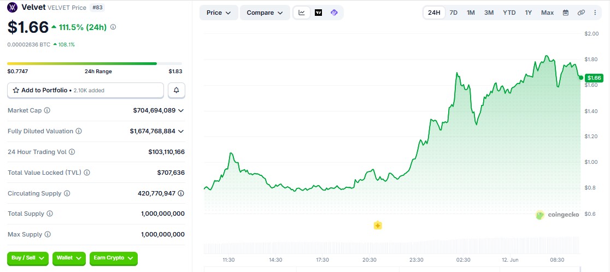610x272 pixels.
Task: Click the $1.83 range high value
Action: tap(175, 71)
